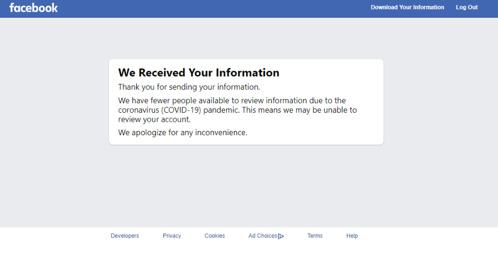Click the empty middle of the blue header bar

[x=214, y=8]
